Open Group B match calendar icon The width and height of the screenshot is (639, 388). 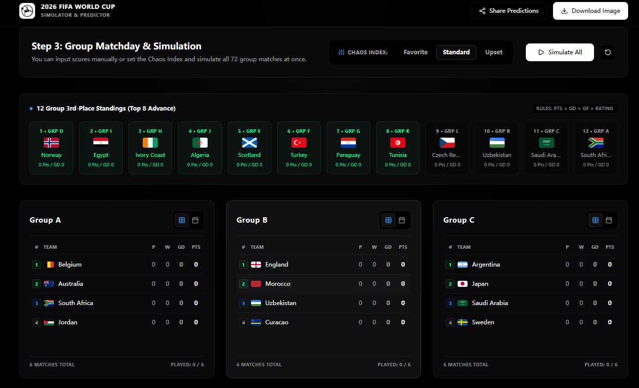coord(402,220)
